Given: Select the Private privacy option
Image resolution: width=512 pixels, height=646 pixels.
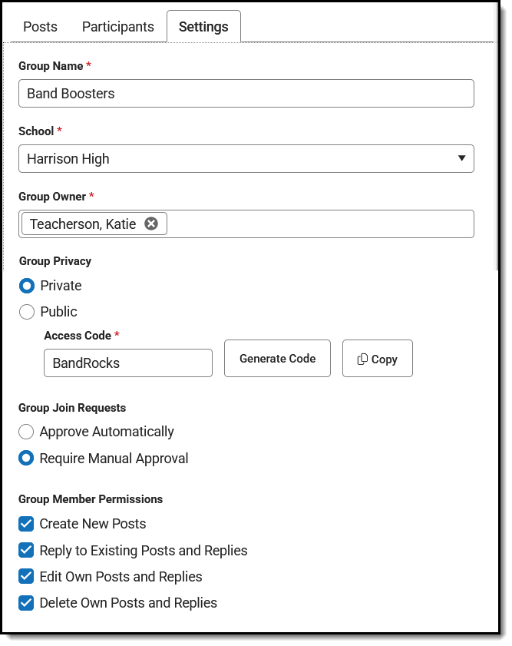Looking at the screenshot, I should (27, 286).
